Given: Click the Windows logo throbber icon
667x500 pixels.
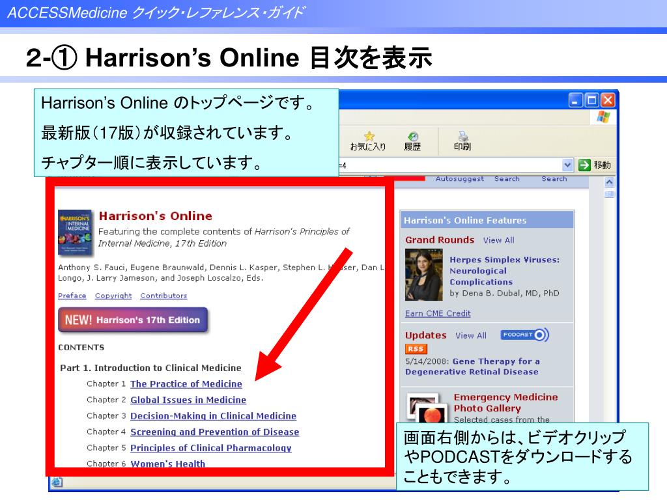Looking at the screenshot, I should 603,117.
